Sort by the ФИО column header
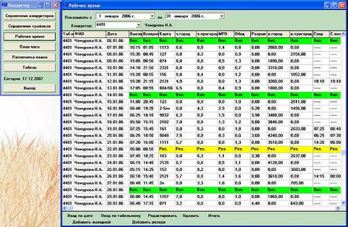 pyautogui.click(x=90, y=34)
